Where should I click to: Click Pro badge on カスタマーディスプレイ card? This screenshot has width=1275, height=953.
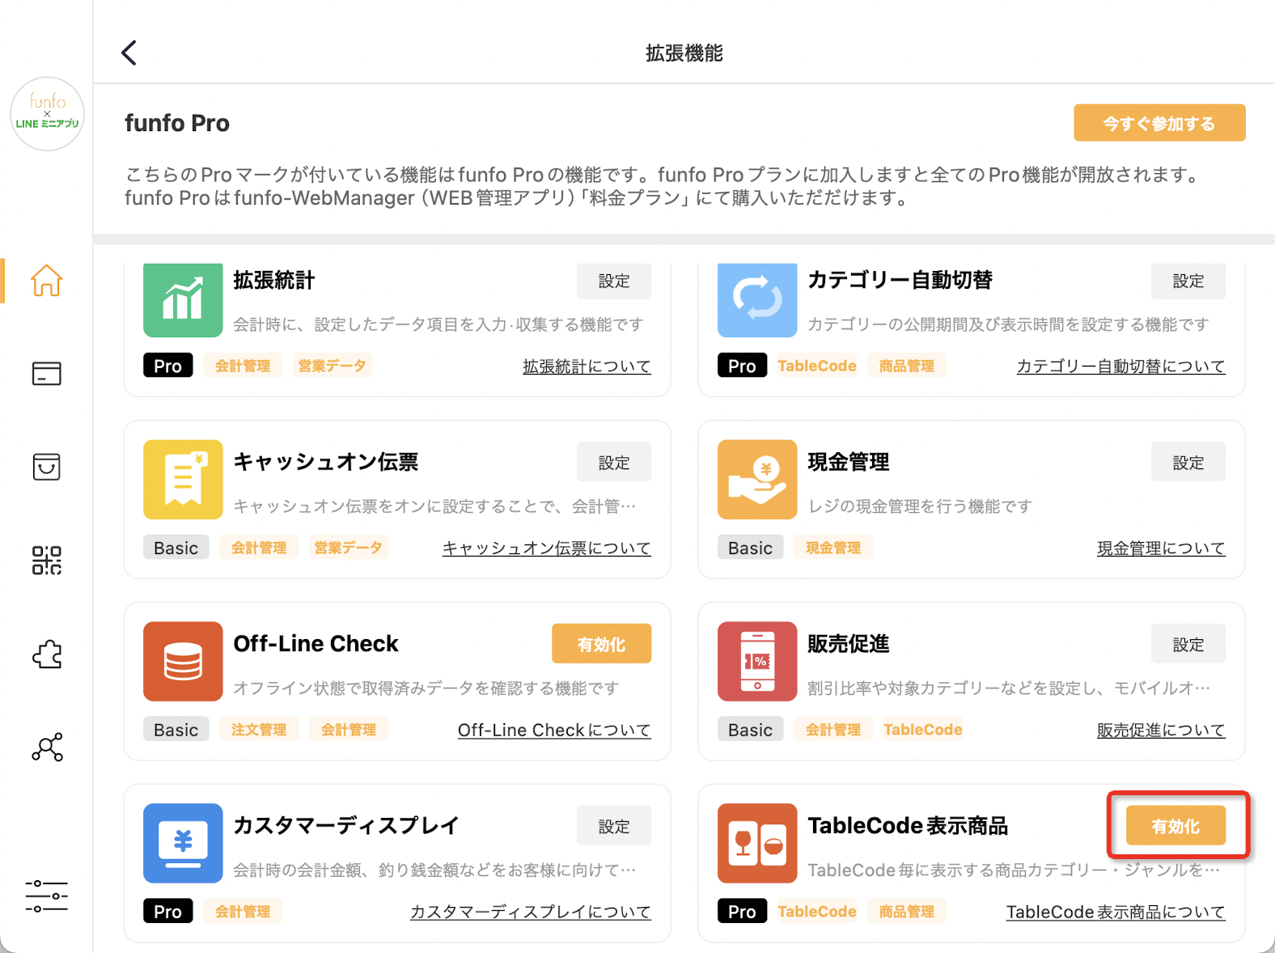(x=168, y=911)
